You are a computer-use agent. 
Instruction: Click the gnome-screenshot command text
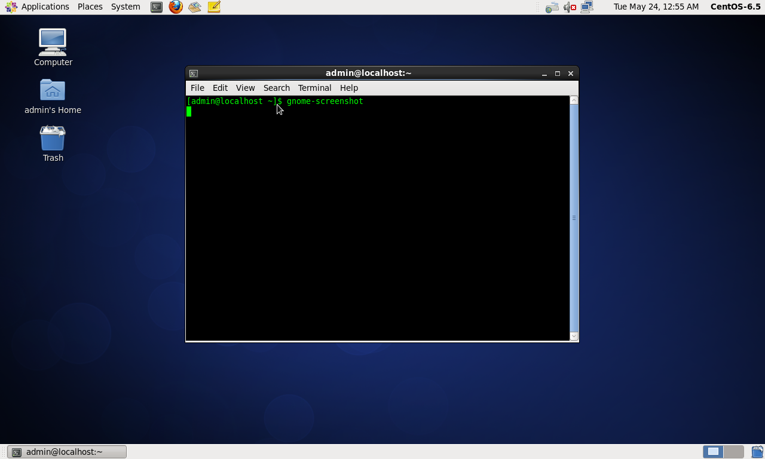click(x=325, y=101)
